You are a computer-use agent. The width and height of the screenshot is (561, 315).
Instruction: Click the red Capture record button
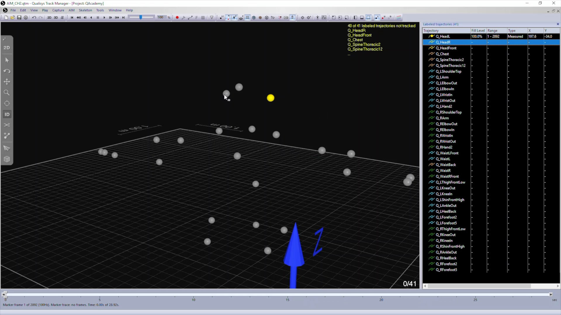[x=177, y=17]
